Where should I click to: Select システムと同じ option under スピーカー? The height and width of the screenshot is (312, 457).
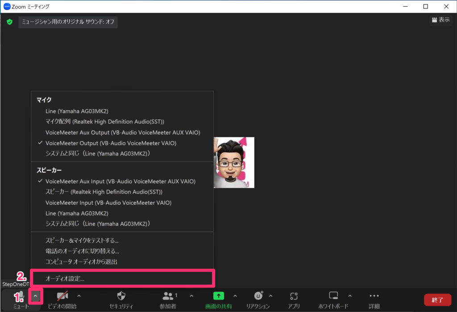coord(122,224)
